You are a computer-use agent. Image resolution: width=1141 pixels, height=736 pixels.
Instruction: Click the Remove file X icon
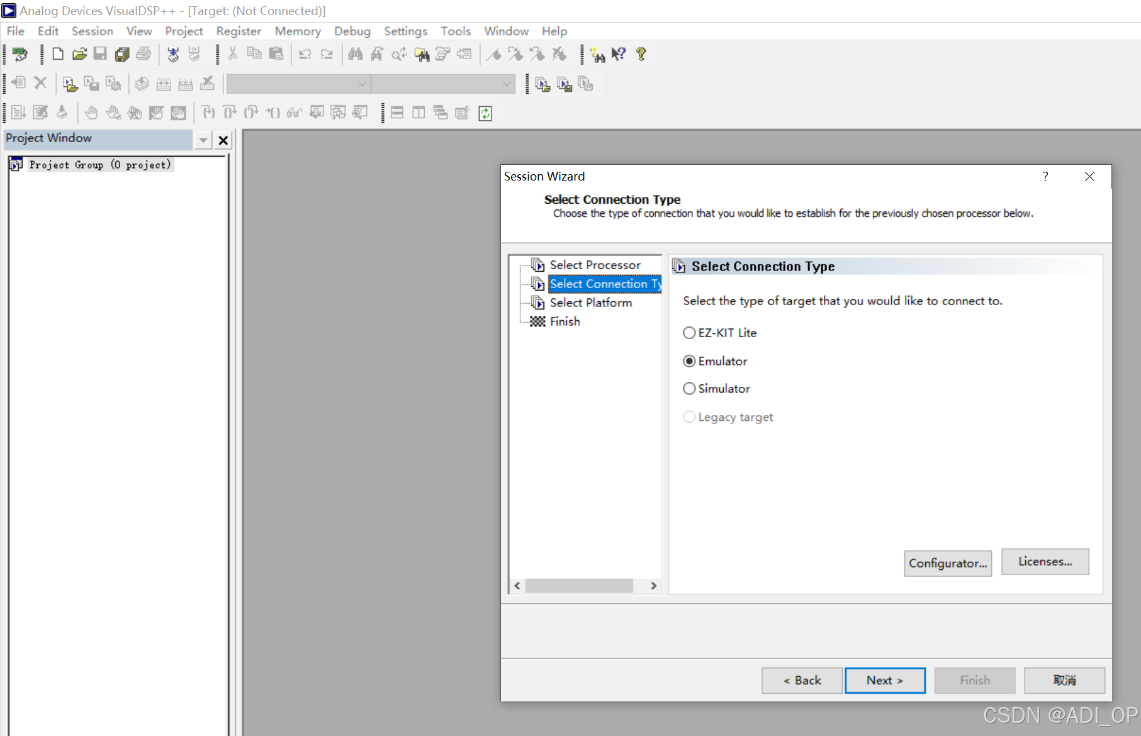tap(40, 82)
